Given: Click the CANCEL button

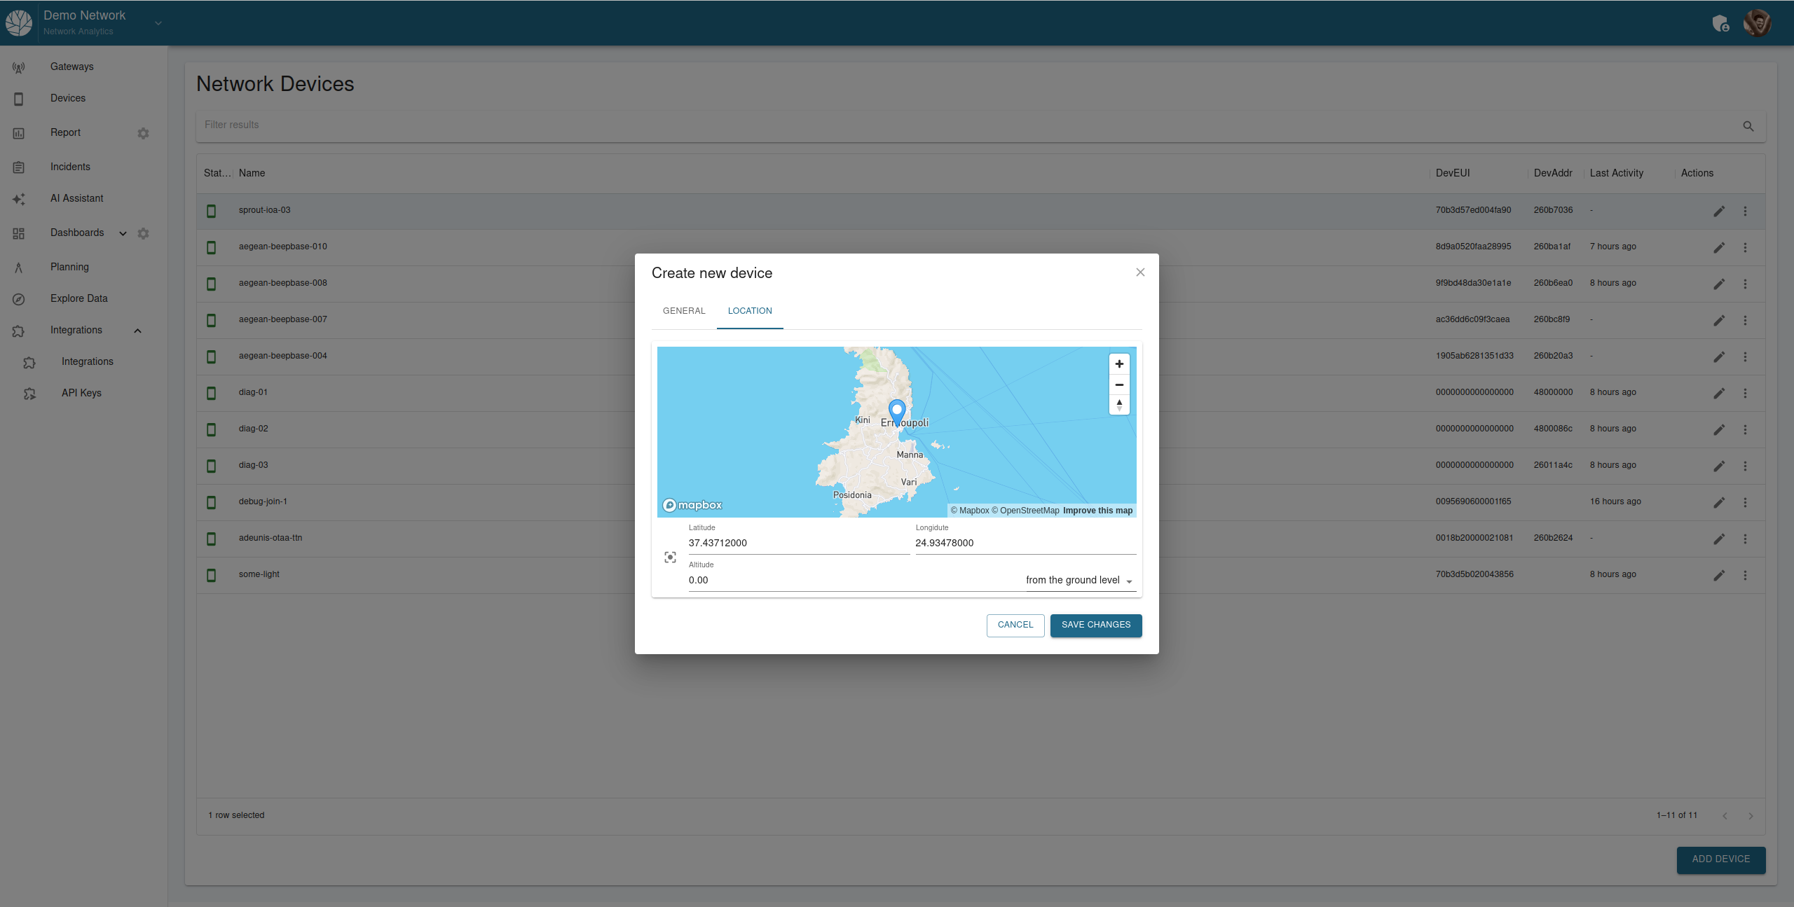Looking at the screenshot, I should [x=1015, y=625].
